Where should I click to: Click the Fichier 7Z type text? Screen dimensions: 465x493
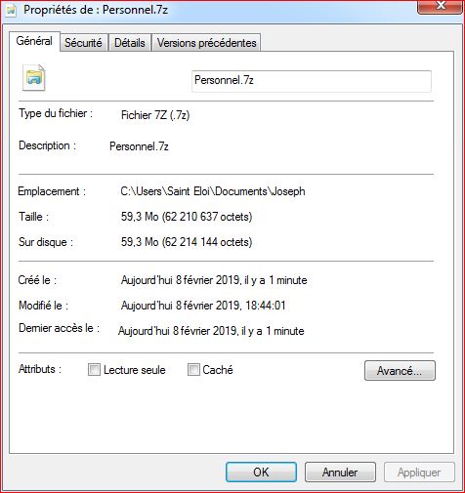[x=155, y=115]
